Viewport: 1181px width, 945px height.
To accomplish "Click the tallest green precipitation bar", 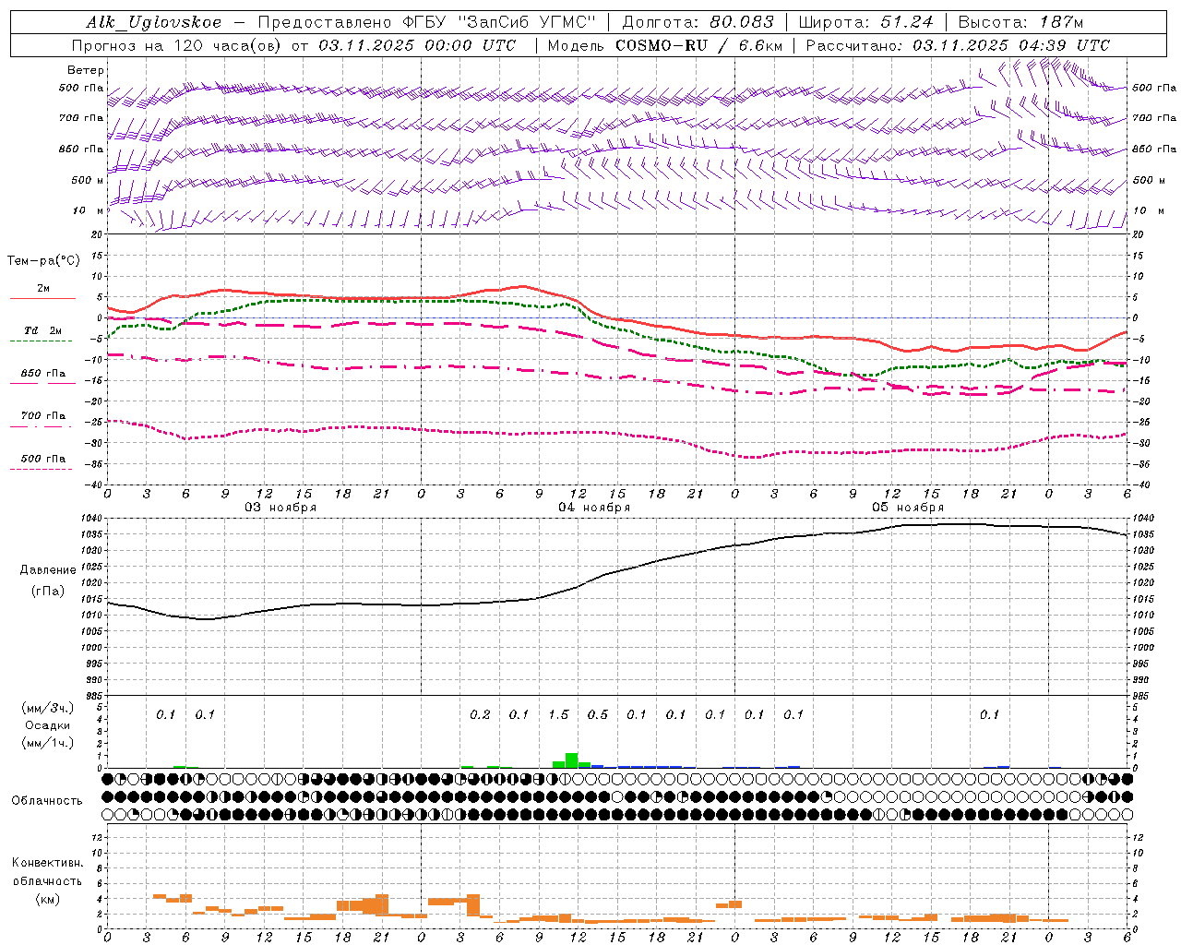I will click(572, 760).
